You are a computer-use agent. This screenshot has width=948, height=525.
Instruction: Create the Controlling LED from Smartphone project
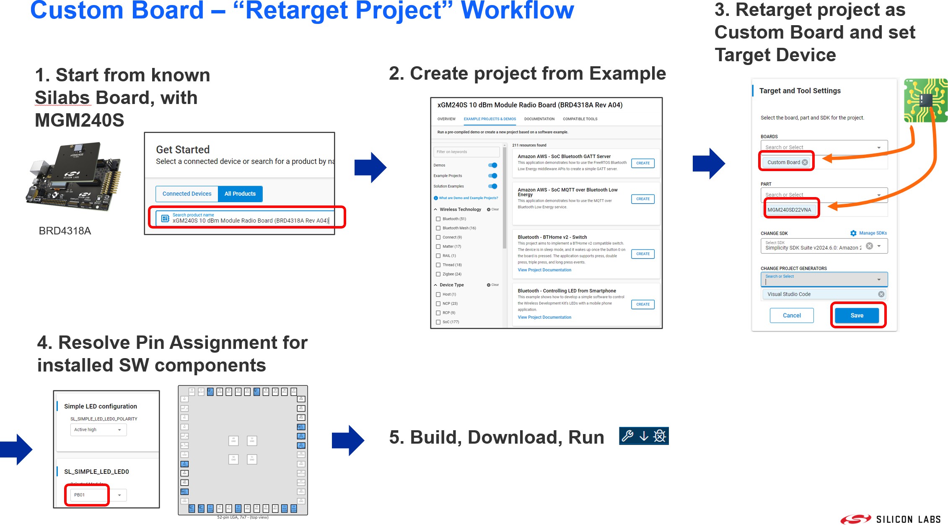pyautogui.click(x=643, y=304)
